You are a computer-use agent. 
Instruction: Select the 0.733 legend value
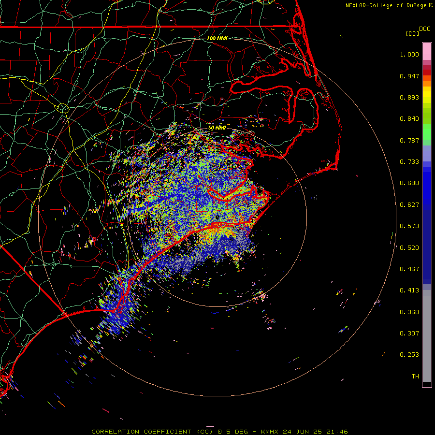click(409, 162)
